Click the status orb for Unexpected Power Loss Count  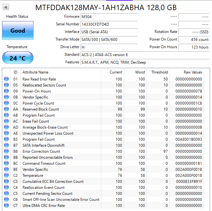(6, 133)
